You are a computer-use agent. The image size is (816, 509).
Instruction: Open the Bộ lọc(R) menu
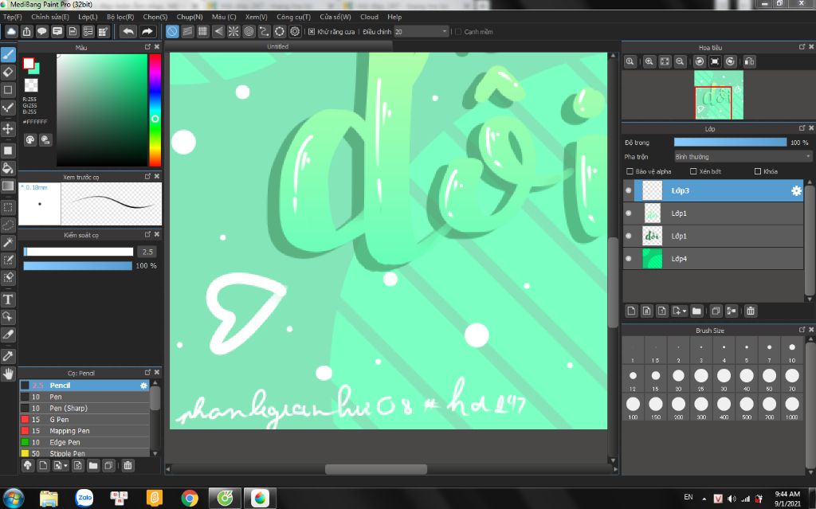(120, 18)
